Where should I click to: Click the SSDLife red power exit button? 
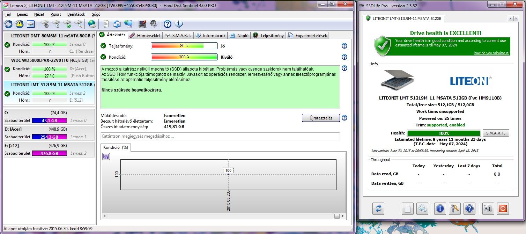point(503,209)
